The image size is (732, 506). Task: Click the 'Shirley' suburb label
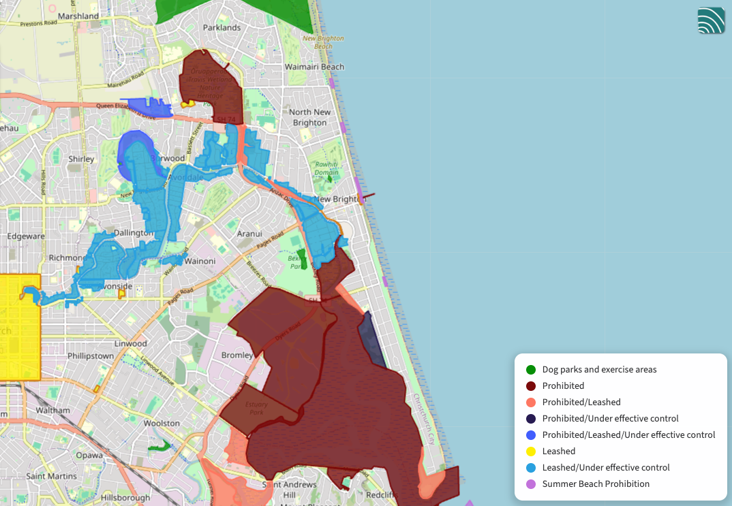coord(81,159)
